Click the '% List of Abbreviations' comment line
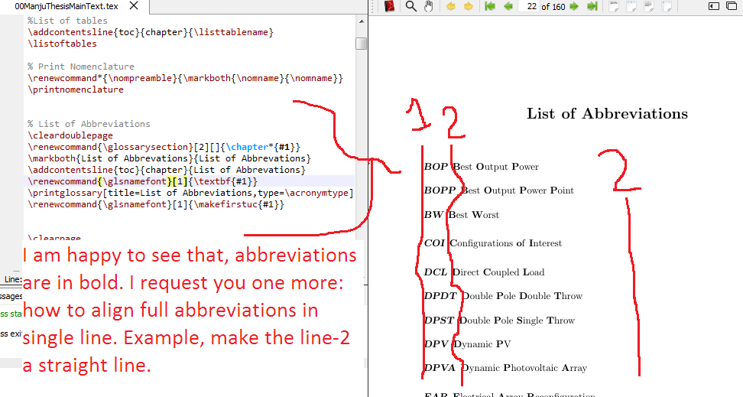Screen dimensions: 743x397 [x=89, y=124]
